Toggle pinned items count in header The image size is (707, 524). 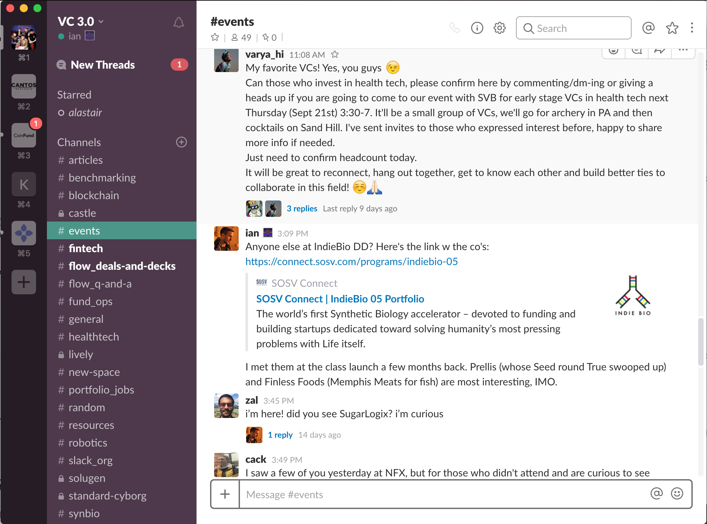(270, 37)
